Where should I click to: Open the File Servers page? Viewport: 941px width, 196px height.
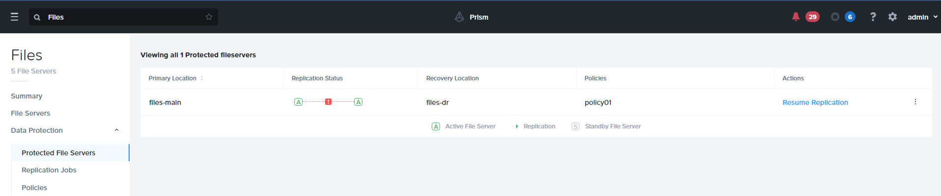click(30, 113)
